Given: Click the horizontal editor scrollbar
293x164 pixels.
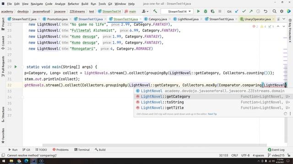Looking at the screenshot, I should (155, 145).
